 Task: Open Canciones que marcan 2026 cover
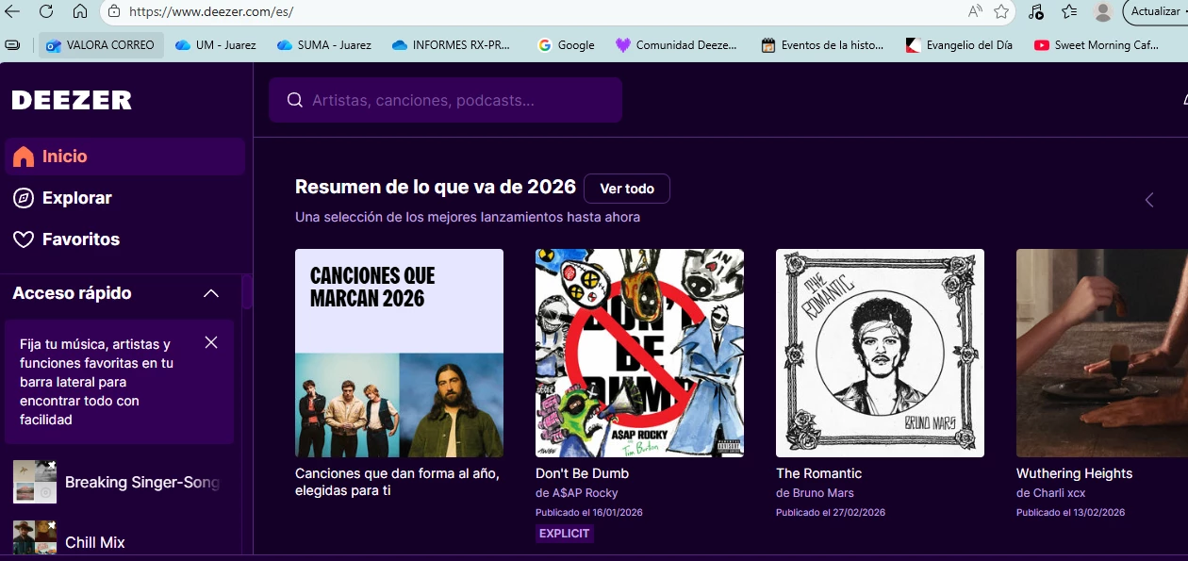click(399, 353)
